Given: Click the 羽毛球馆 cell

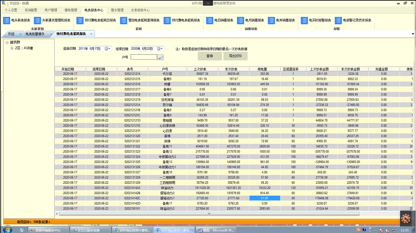Looking at the screenshot, I should click(167, 100).
